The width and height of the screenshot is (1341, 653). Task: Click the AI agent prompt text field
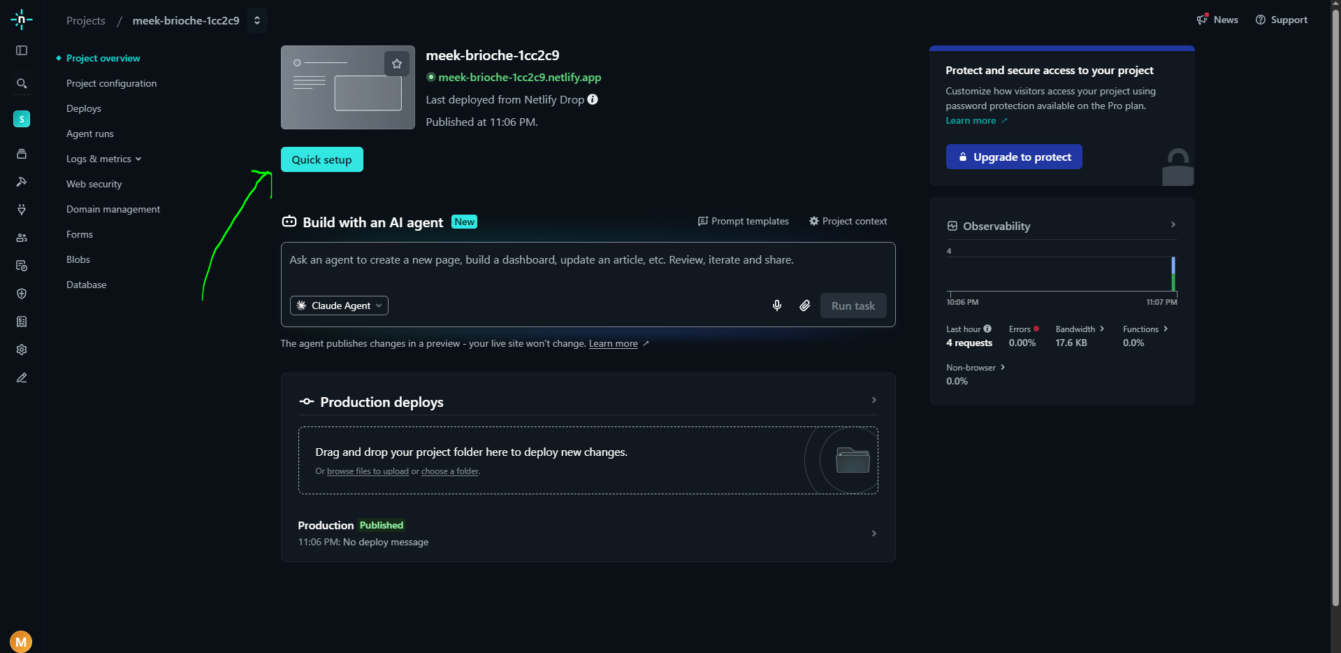(588, 267)
